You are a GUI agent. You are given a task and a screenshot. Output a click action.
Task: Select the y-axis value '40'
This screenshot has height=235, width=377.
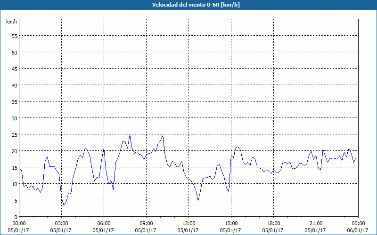tap(15, 86)
